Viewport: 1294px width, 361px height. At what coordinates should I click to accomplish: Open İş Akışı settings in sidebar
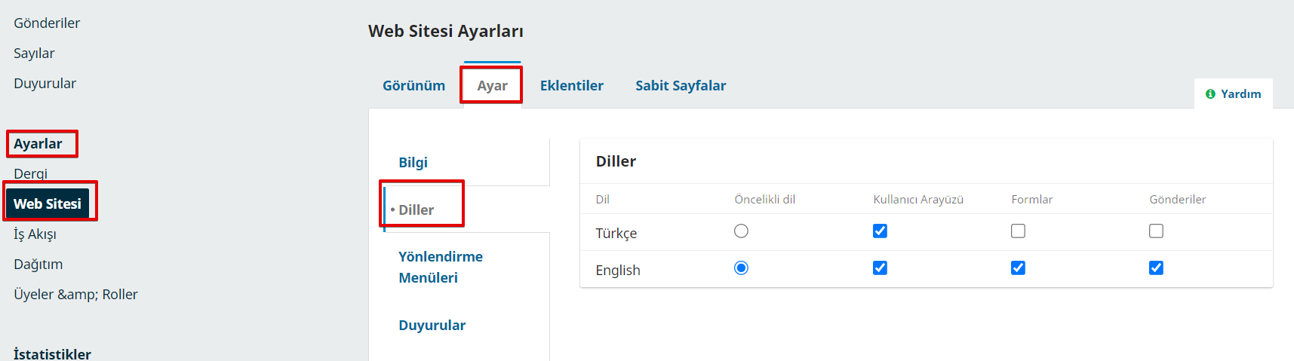(35, 234)
